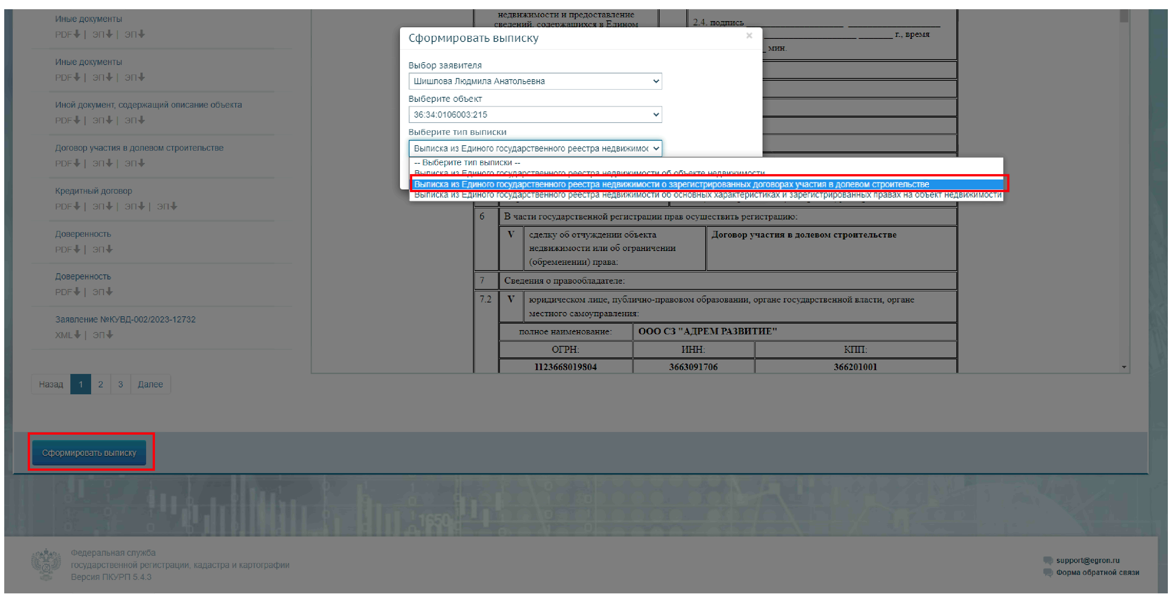
Task: Select option об основных характеристиках и зарегистрированных правах
Action: pyautogui.click(x=706, y=195)
